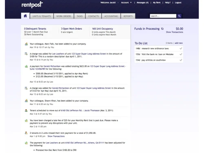This screenshot has width=204, height=153.
Task: Mark 'research new ordinance laws' as done
Action: pyautogui.click(x=181, y=49)
